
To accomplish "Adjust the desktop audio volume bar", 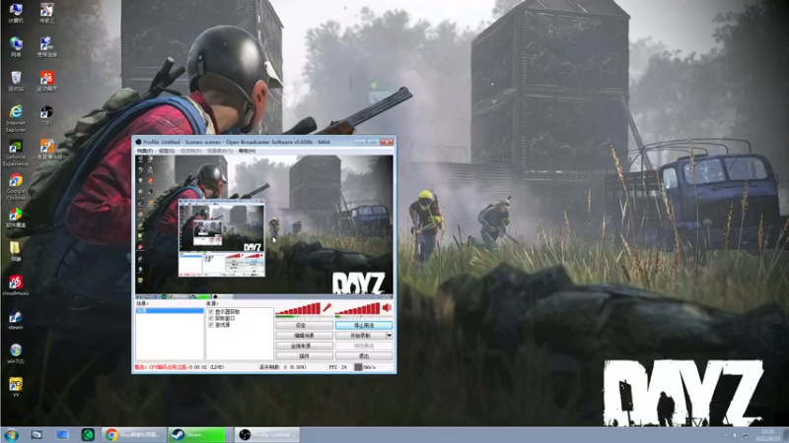I will click(x=358, y=309).
